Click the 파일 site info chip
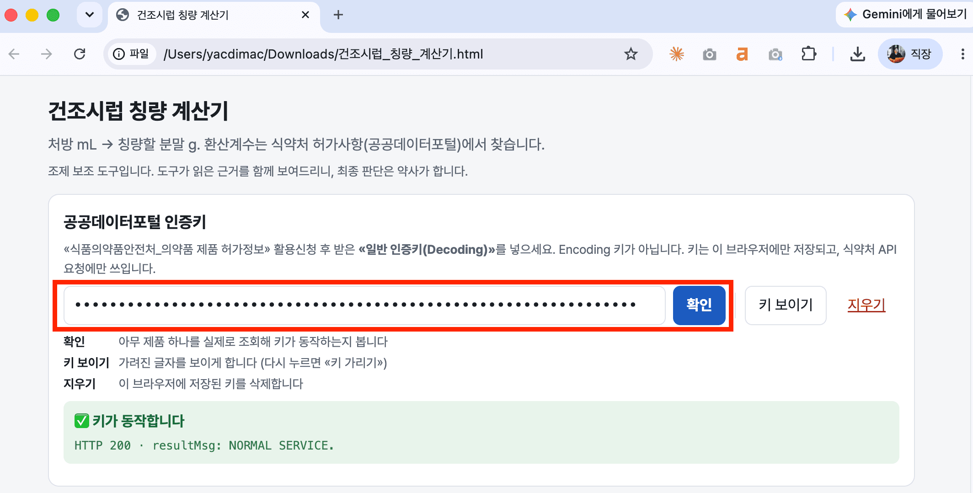 pos(131,54)
